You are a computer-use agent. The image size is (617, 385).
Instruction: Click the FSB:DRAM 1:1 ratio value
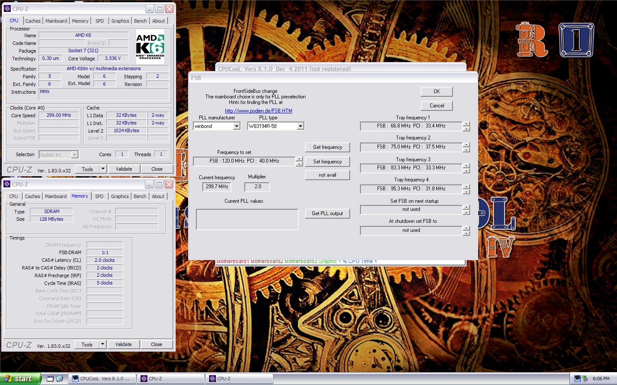tap(105, 253)
